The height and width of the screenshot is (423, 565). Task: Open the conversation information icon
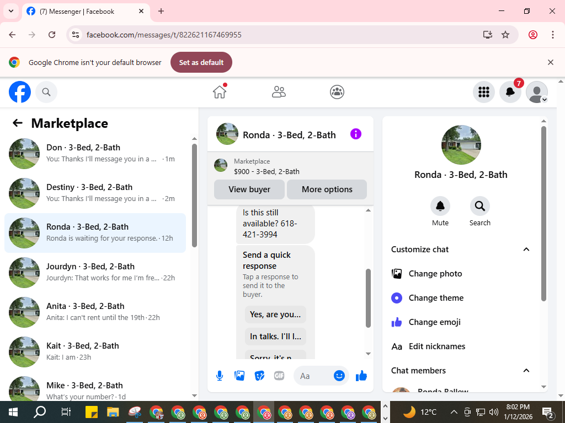[356, 134]
